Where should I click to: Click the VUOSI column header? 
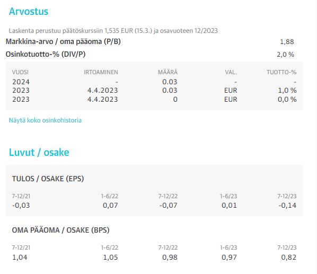pos(20,72)
